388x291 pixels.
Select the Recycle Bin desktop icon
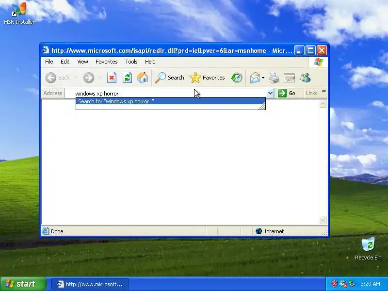coord(368,249)
